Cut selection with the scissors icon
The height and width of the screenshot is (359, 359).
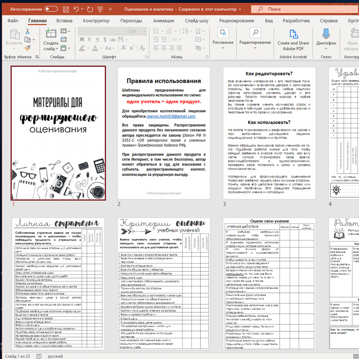(x=27, y=32)
